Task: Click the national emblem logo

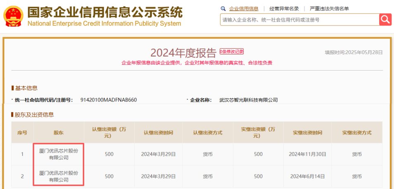Action: click(13, 17)
